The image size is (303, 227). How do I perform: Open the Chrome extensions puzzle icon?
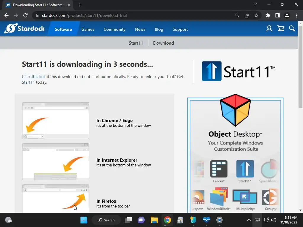[x=268, y=15]
